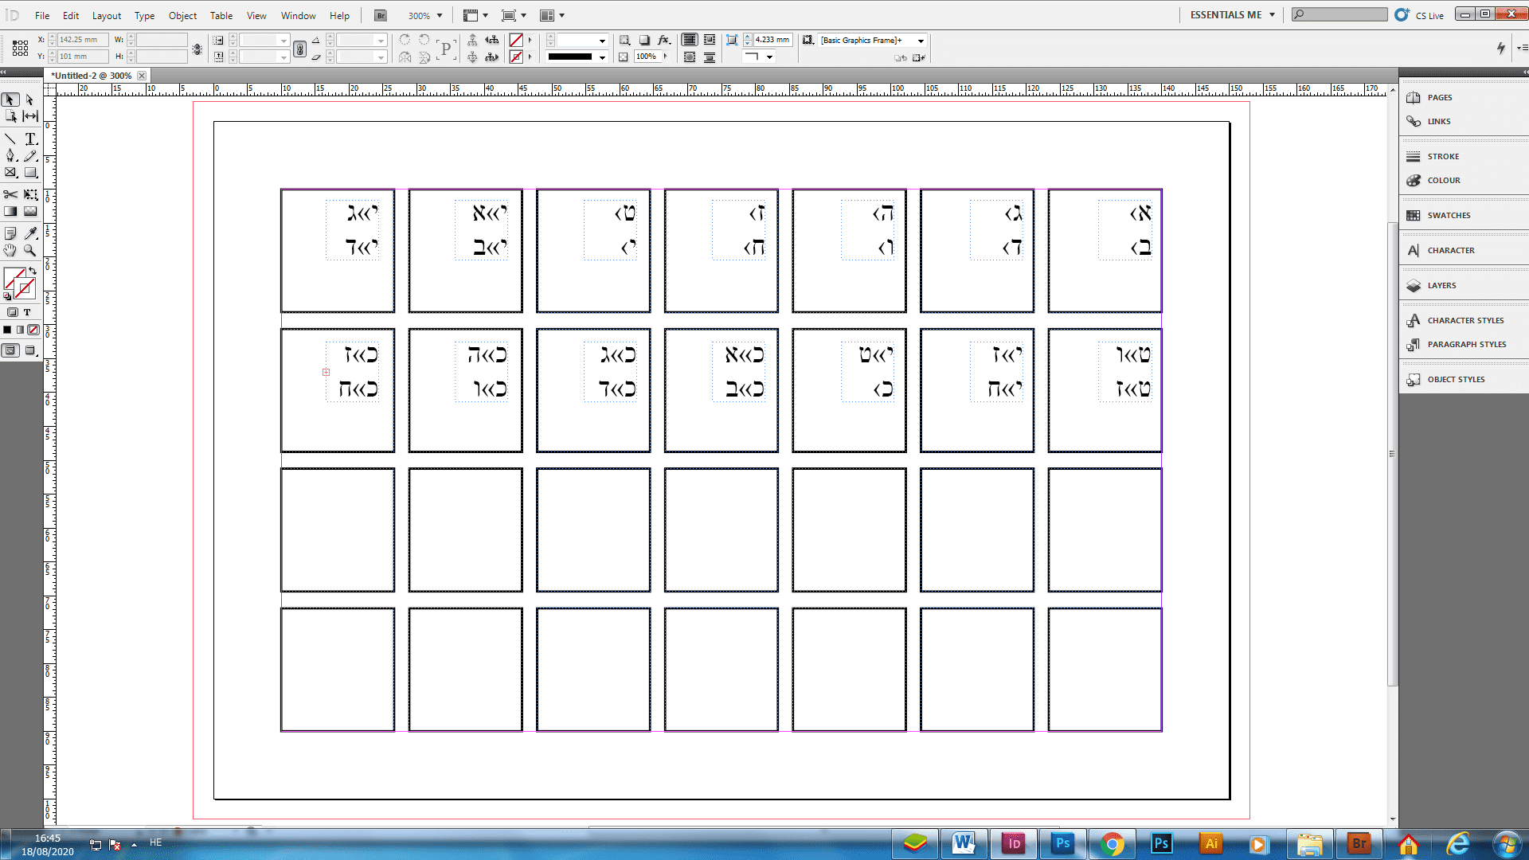Expand the zoom level 300% dropdown

tap(439, 15)
